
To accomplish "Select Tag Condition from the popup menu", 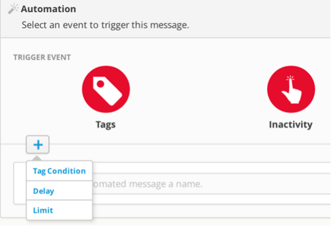I will (x=60, y=171).
